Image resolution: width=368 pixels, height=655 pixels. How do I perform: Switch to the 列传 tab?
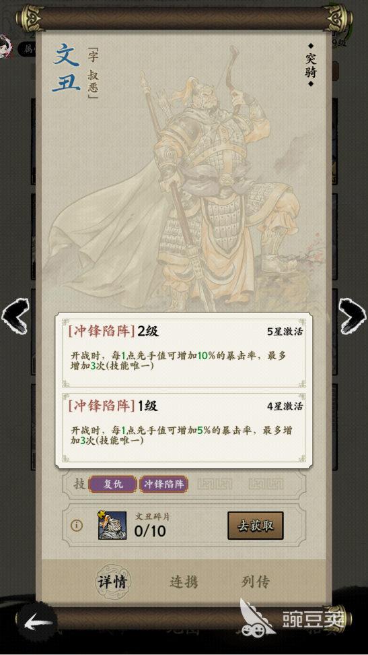tap(256, 582)
